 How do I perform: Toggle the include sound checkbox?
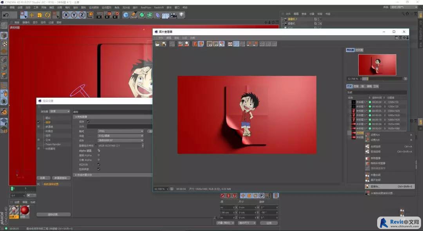(99, 169)
